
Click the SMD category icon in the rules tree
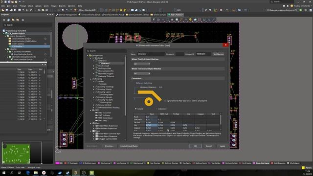[93, 110]
